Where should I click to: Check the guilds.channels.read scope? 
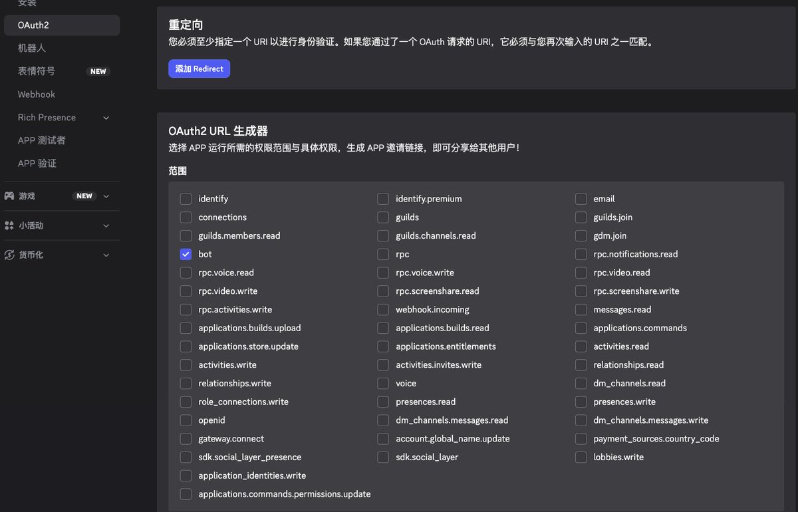tap(383, 235)
